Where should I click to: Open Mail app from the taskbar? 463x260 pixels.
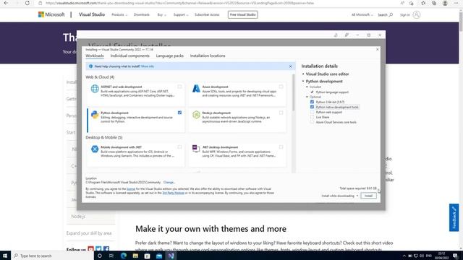coord(159,256)
